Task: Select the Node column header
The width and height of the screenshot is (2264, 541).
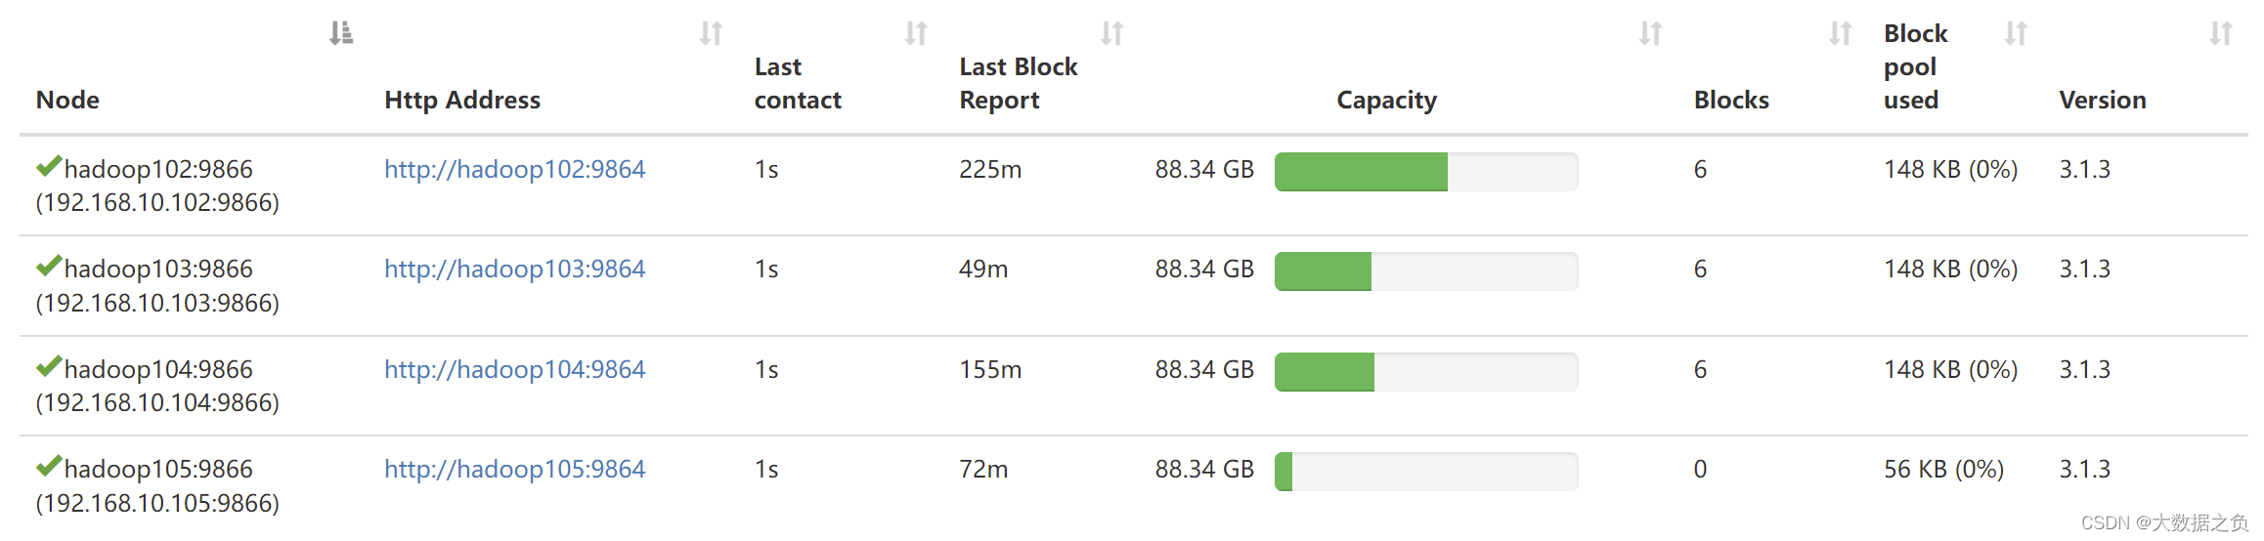Action: (67, 100)
